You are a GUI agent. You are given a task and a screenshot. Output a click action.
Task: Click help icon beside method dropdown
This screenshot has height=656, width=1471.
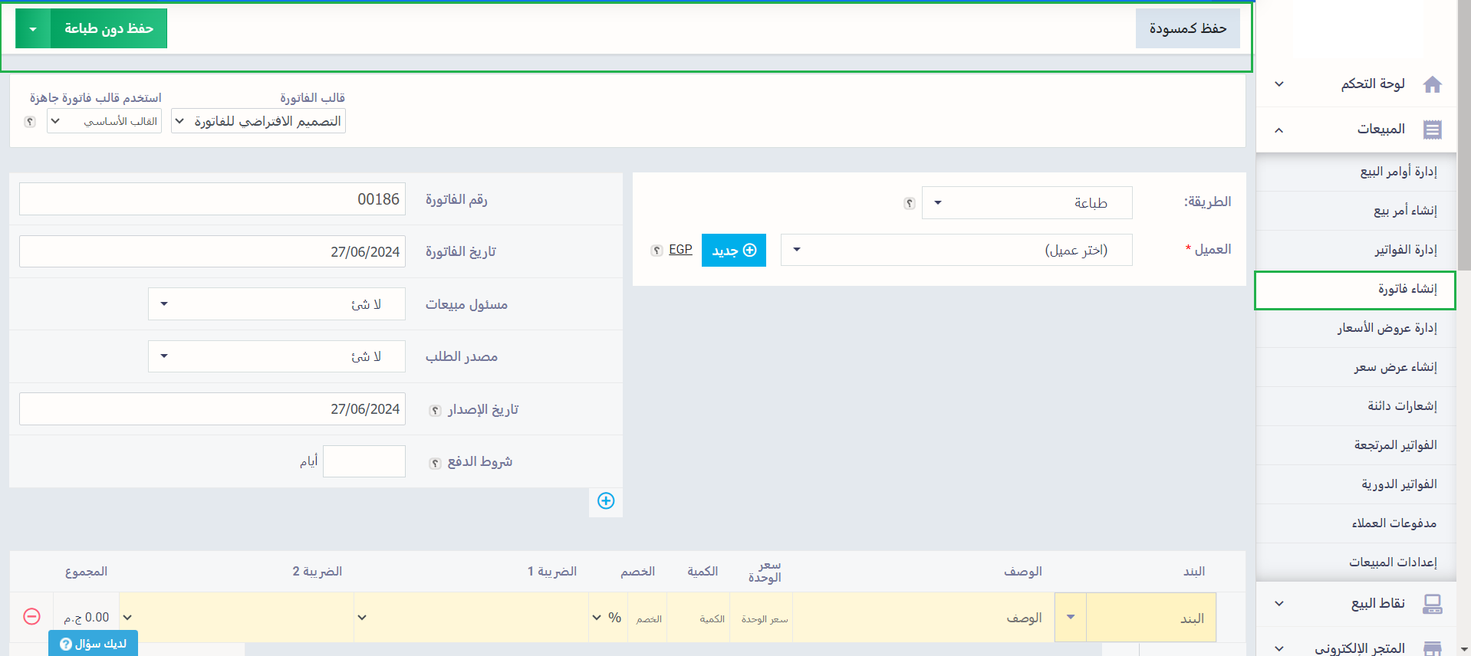[910, 203]
